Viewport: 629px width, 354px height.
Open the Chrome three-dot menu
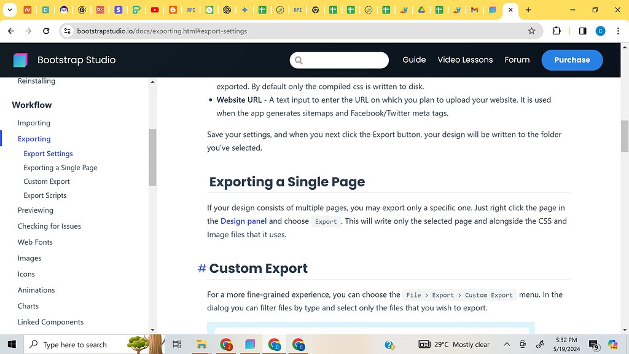pos(617,30)
